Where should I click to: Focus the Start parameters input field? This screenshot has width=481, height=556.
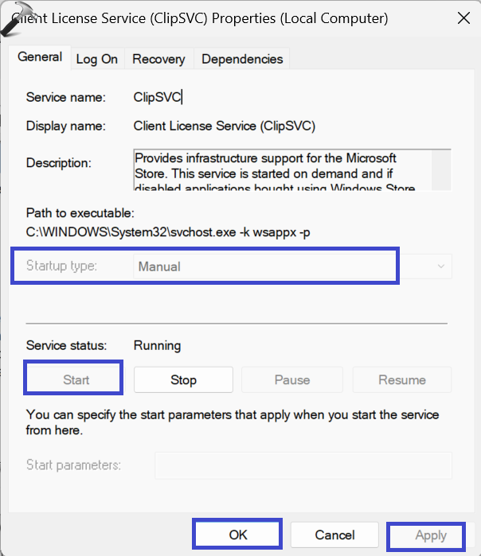pos(303,465)
